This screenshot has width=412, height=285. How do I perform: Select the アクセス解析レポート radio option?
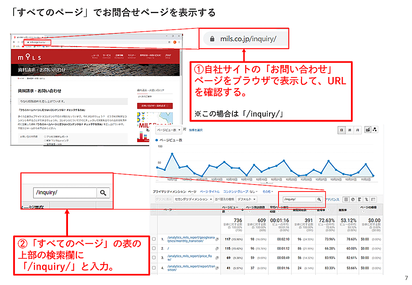(x=44, y=136)
